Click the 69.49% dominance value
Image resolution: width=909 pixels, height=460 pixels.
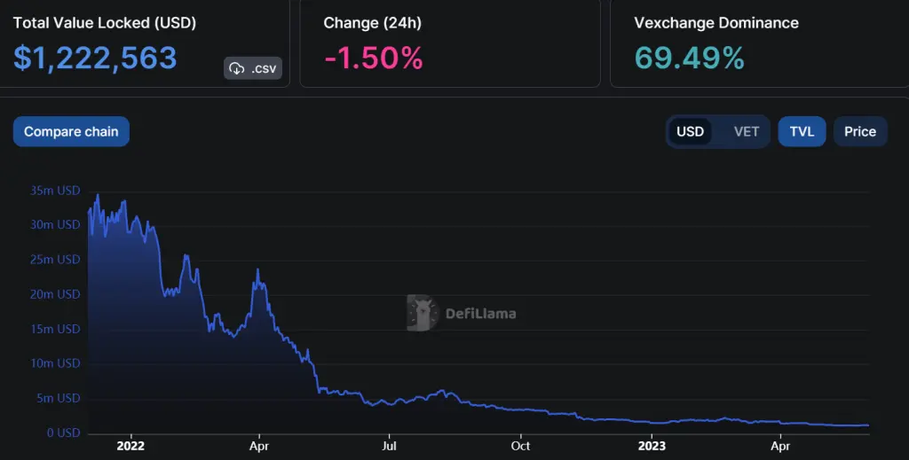(x=689, y=58)
